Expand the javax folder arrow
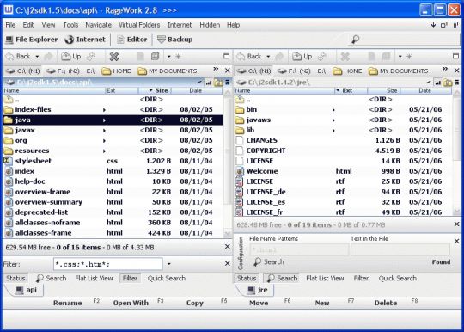The width and height of the screenshot is (464, 332). (x=104, y=131)
